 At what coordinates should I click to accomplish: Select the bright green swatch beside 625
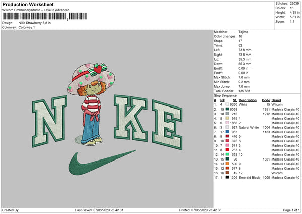point(227,154)
